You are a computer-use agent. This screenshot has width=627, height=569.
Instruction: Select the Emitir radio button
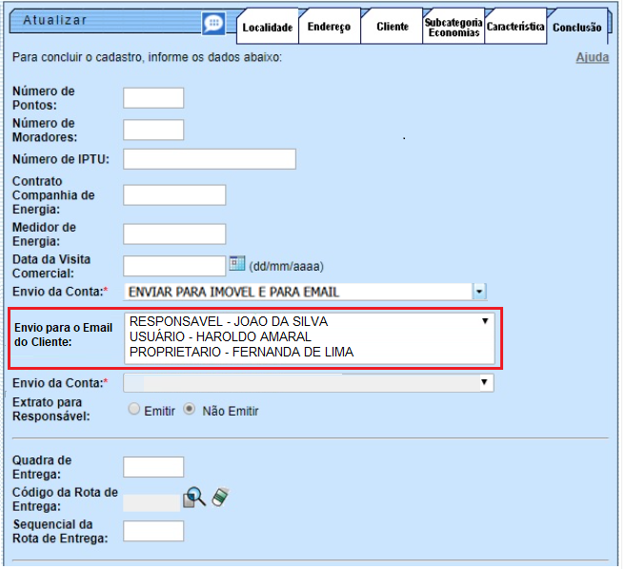click(x=133, y=410)
